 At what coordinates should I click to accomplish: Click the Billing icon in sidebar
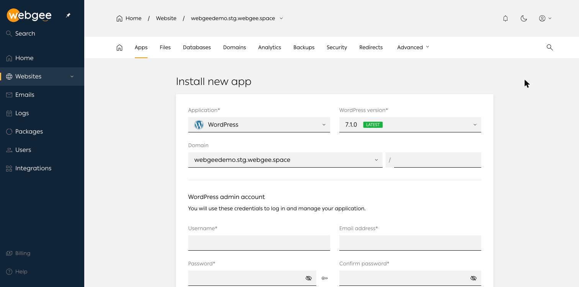(x=9, y=253)
